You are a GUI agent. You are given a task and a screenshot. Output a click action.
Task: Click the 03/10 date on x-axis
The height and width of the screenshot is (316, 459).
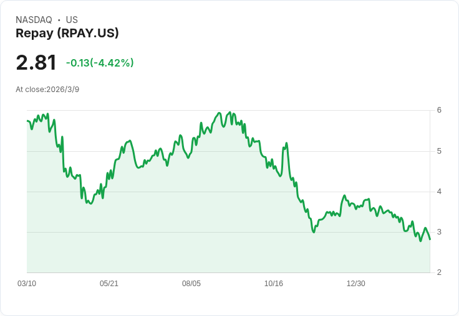tap(27, 284)
